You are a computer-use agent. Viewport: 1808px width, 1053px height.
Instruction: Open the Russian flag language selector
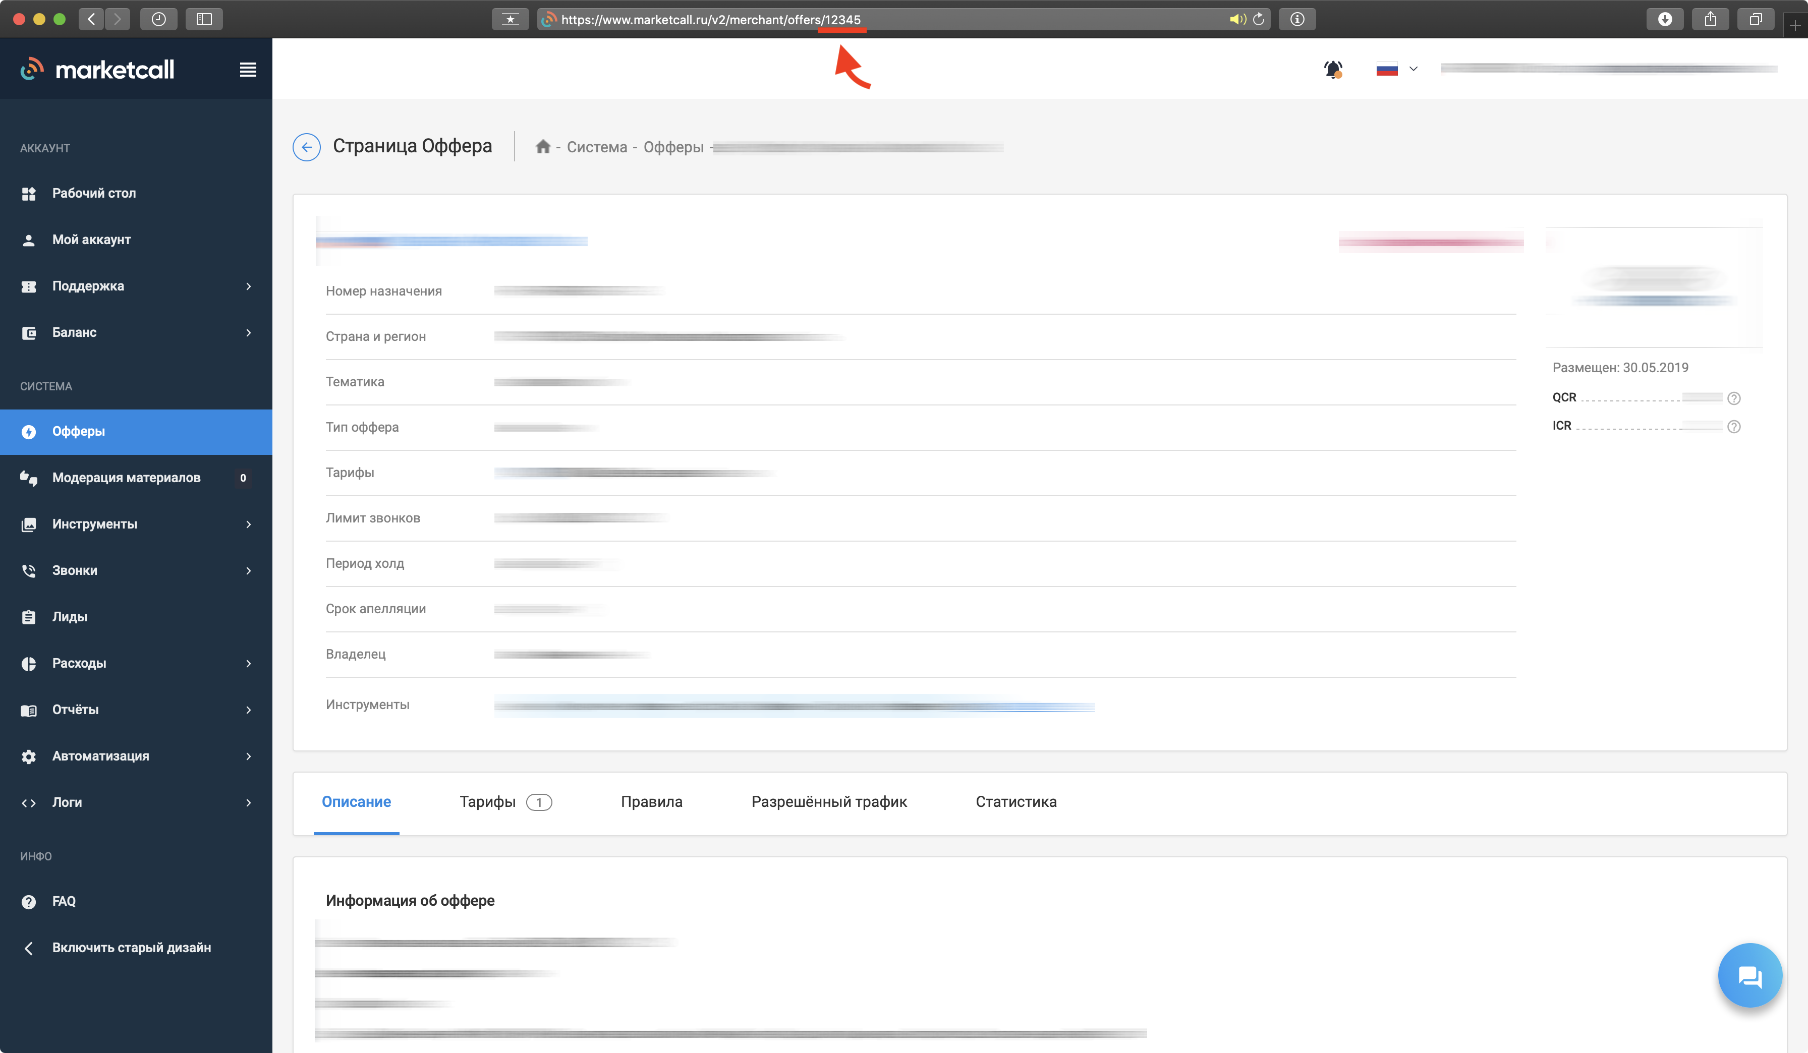(x=1396, y=70)
